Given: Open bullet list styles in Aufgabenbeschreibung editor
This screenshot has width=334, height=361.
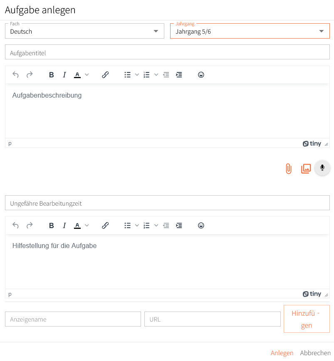Looking at the screenshot, I should pyautogui.click(x=137, y=75).
